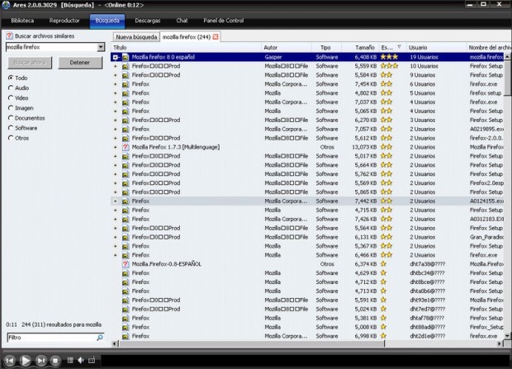The width and height of the screenshot is (512, 369).
Task: Open the Biblioteca tab
Action: click(x=22, y=21)
